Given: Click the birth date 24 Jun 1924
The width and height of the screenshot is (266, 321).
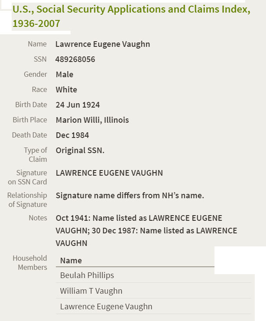Looking at the screenshot, I should (x=78, y=105).
